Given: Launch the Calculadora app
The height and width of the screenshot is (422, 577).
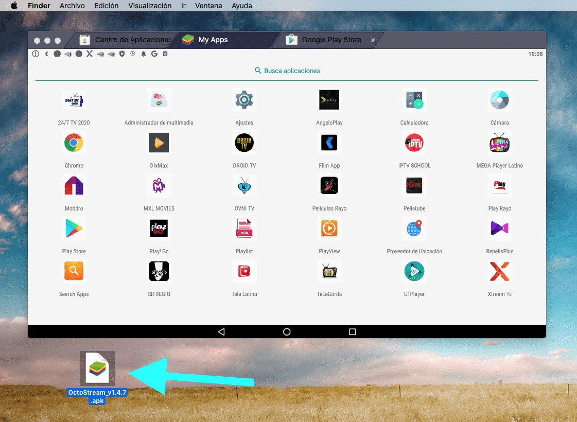Looking at the screenshot, I should pyautogui.click(x=414, y=100).
